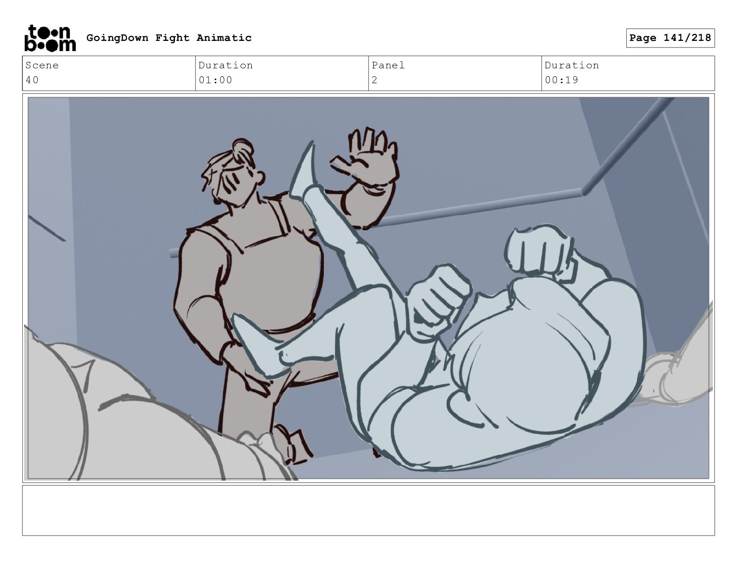Viewport: 737px width, 569px height.
Task: Select the panel Duration 00:19 cell
Action: point(628,73)
